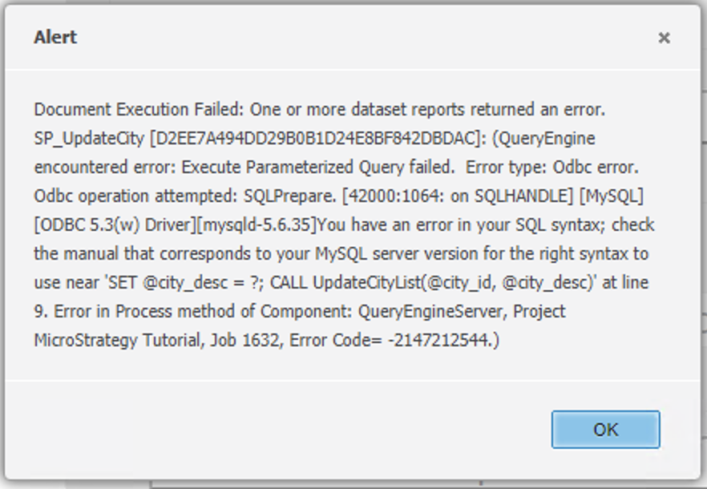Image resolution: width=707 pixels, height=489 pixels.
Task: Click the SP_UpdateCity report name
Action: tap(89, 139)
